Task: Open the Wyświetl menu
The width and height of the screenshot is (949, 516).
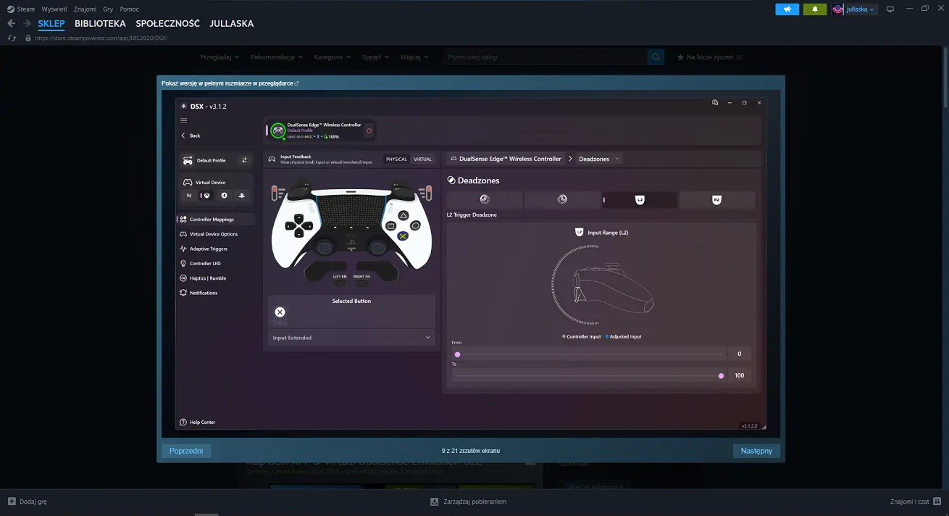Action: [54, 9]
